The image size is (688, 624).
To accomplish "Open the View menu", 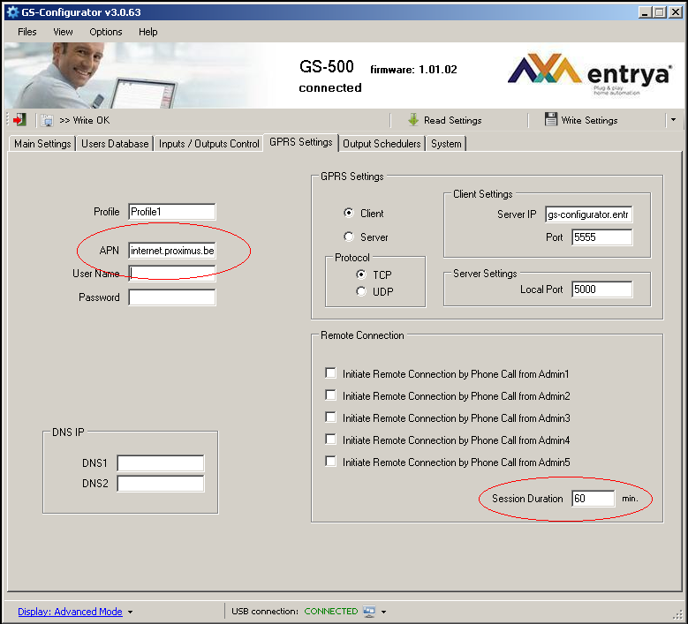I will click(63, 32).
